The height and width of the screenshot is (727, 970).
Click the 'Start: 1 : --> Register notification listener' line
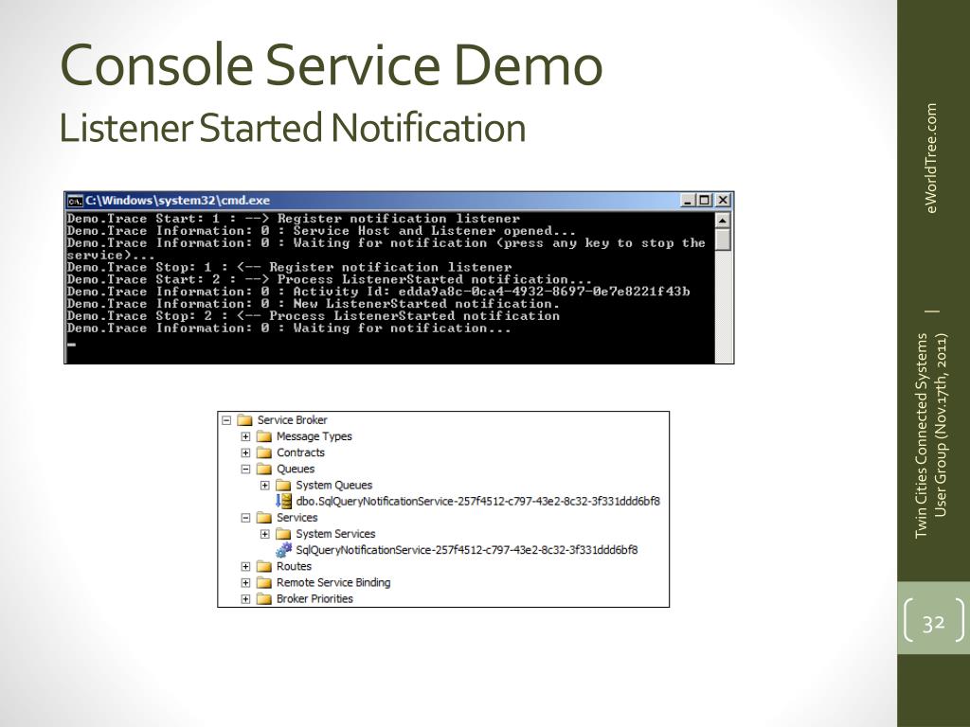[x=294, y=219]
